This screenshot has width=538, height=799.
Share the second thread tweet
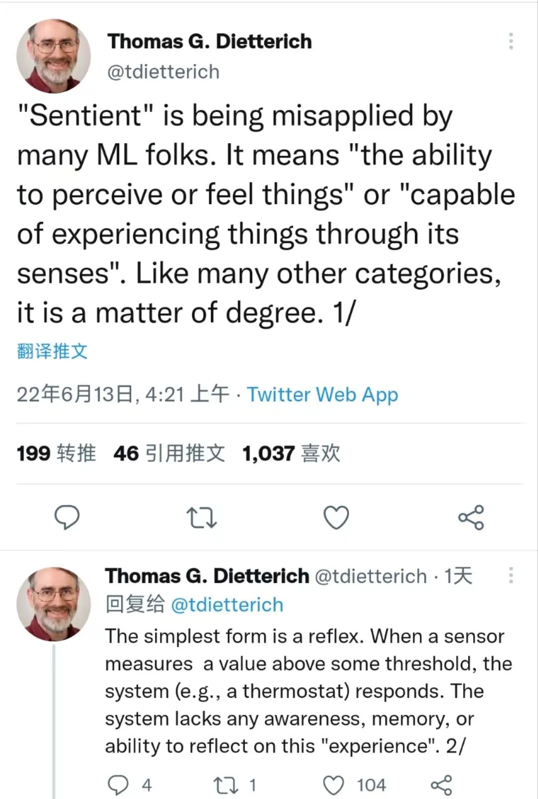click(x=441, y=786)
